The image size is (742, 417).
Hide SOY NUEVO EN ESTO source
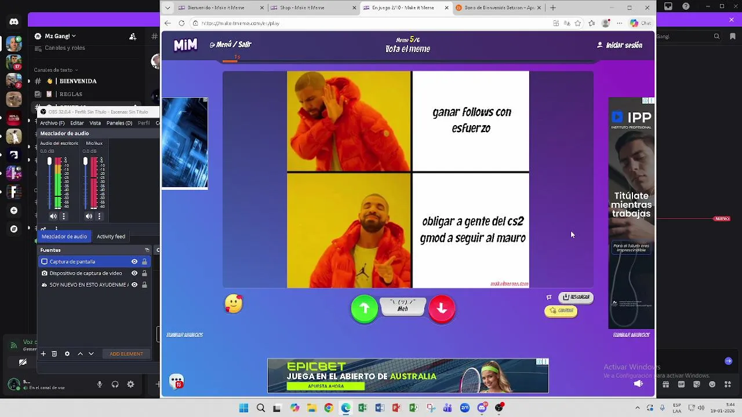pyautogui.click(x=134, y=285)
